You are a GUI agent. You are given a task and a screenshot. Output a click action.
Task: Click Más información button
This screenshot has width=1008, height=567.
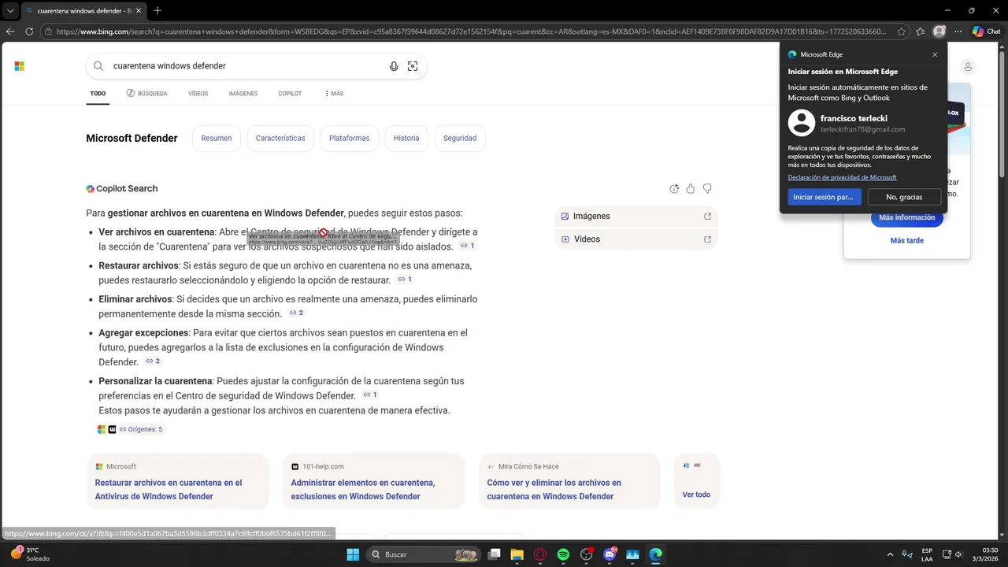pyautogui.click(x=907, y=217)
